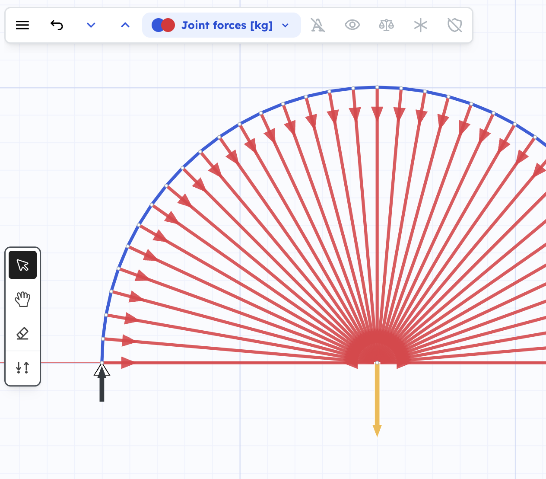Select the up-down force arrows tool
This screenshot has height=479, width=546.
tap(22, 367)
